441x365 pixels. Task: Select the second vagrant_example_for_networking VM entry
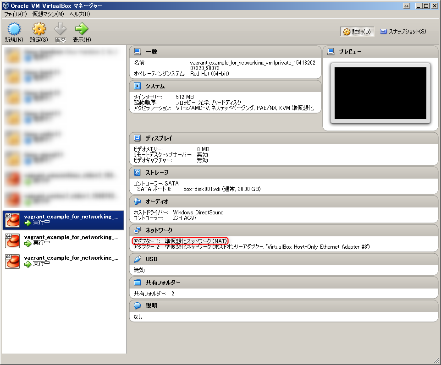point(63,240)
